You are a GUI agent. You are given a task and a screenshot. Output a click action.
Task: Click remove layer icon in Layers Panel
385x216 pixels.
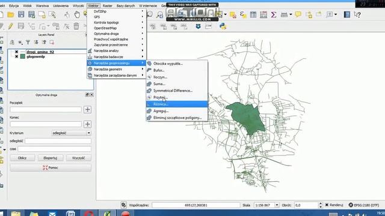52,43
